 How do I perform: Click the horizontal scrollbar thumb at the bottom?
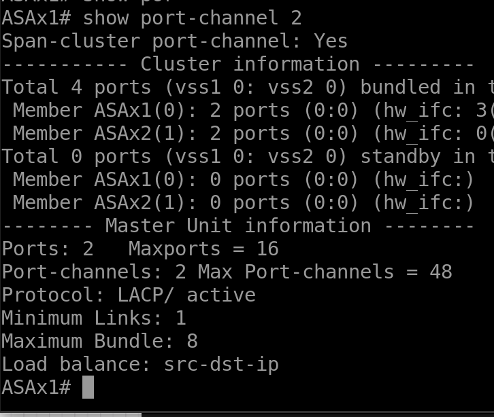[x=70, y=414]
